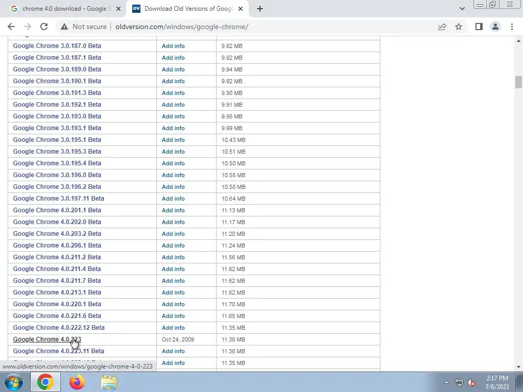Click the forward navigation arrow
Screen dimensions: 523x392
pyautogui.click(x=28, y=27)
